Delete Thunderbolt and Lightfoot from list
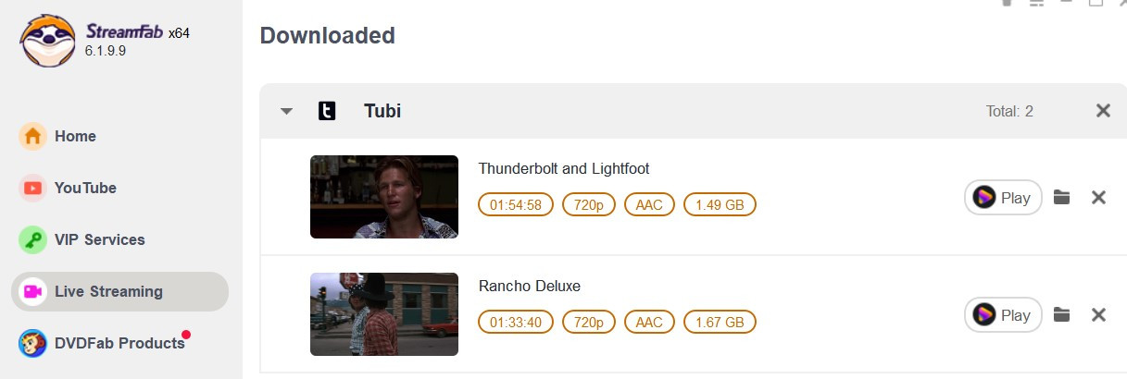1127x379 pixels. coord(1098,197)
